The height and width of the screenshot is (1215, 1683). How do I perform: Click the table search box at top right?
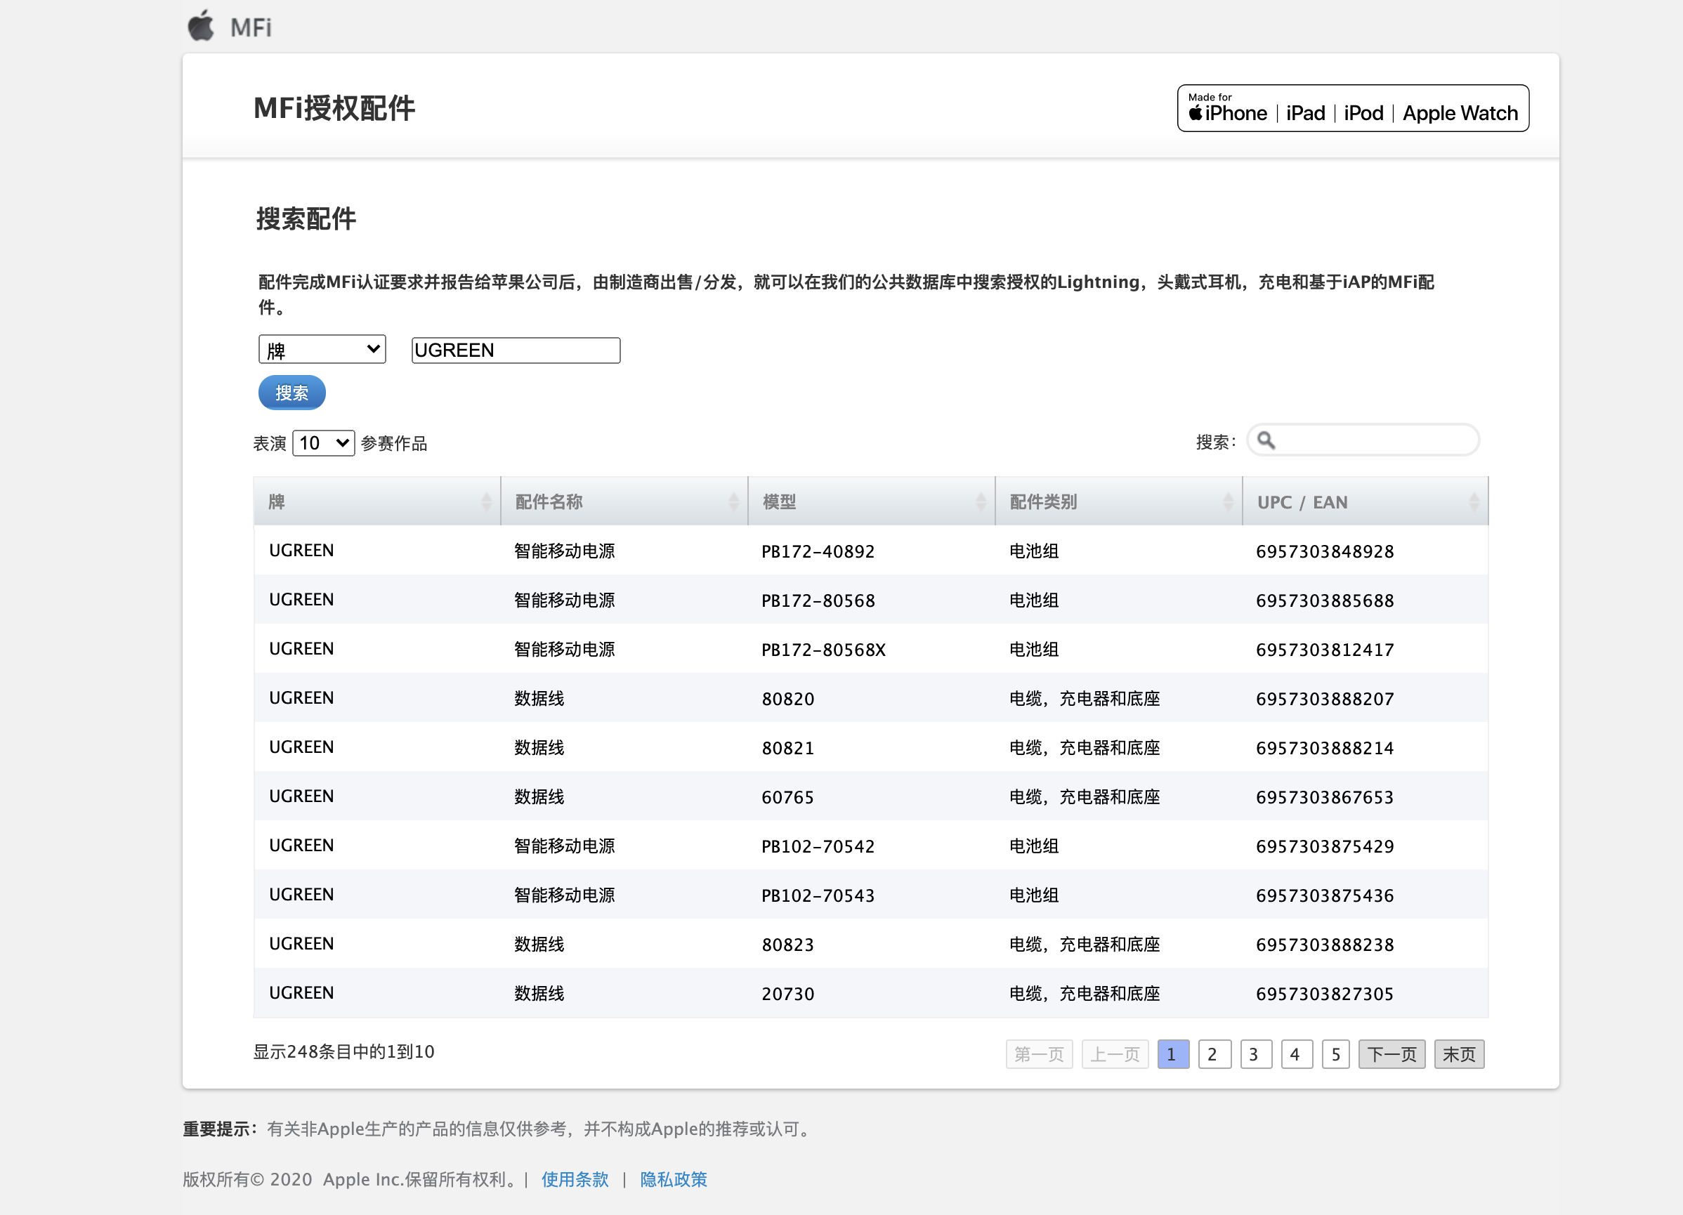click(1373, 440)
